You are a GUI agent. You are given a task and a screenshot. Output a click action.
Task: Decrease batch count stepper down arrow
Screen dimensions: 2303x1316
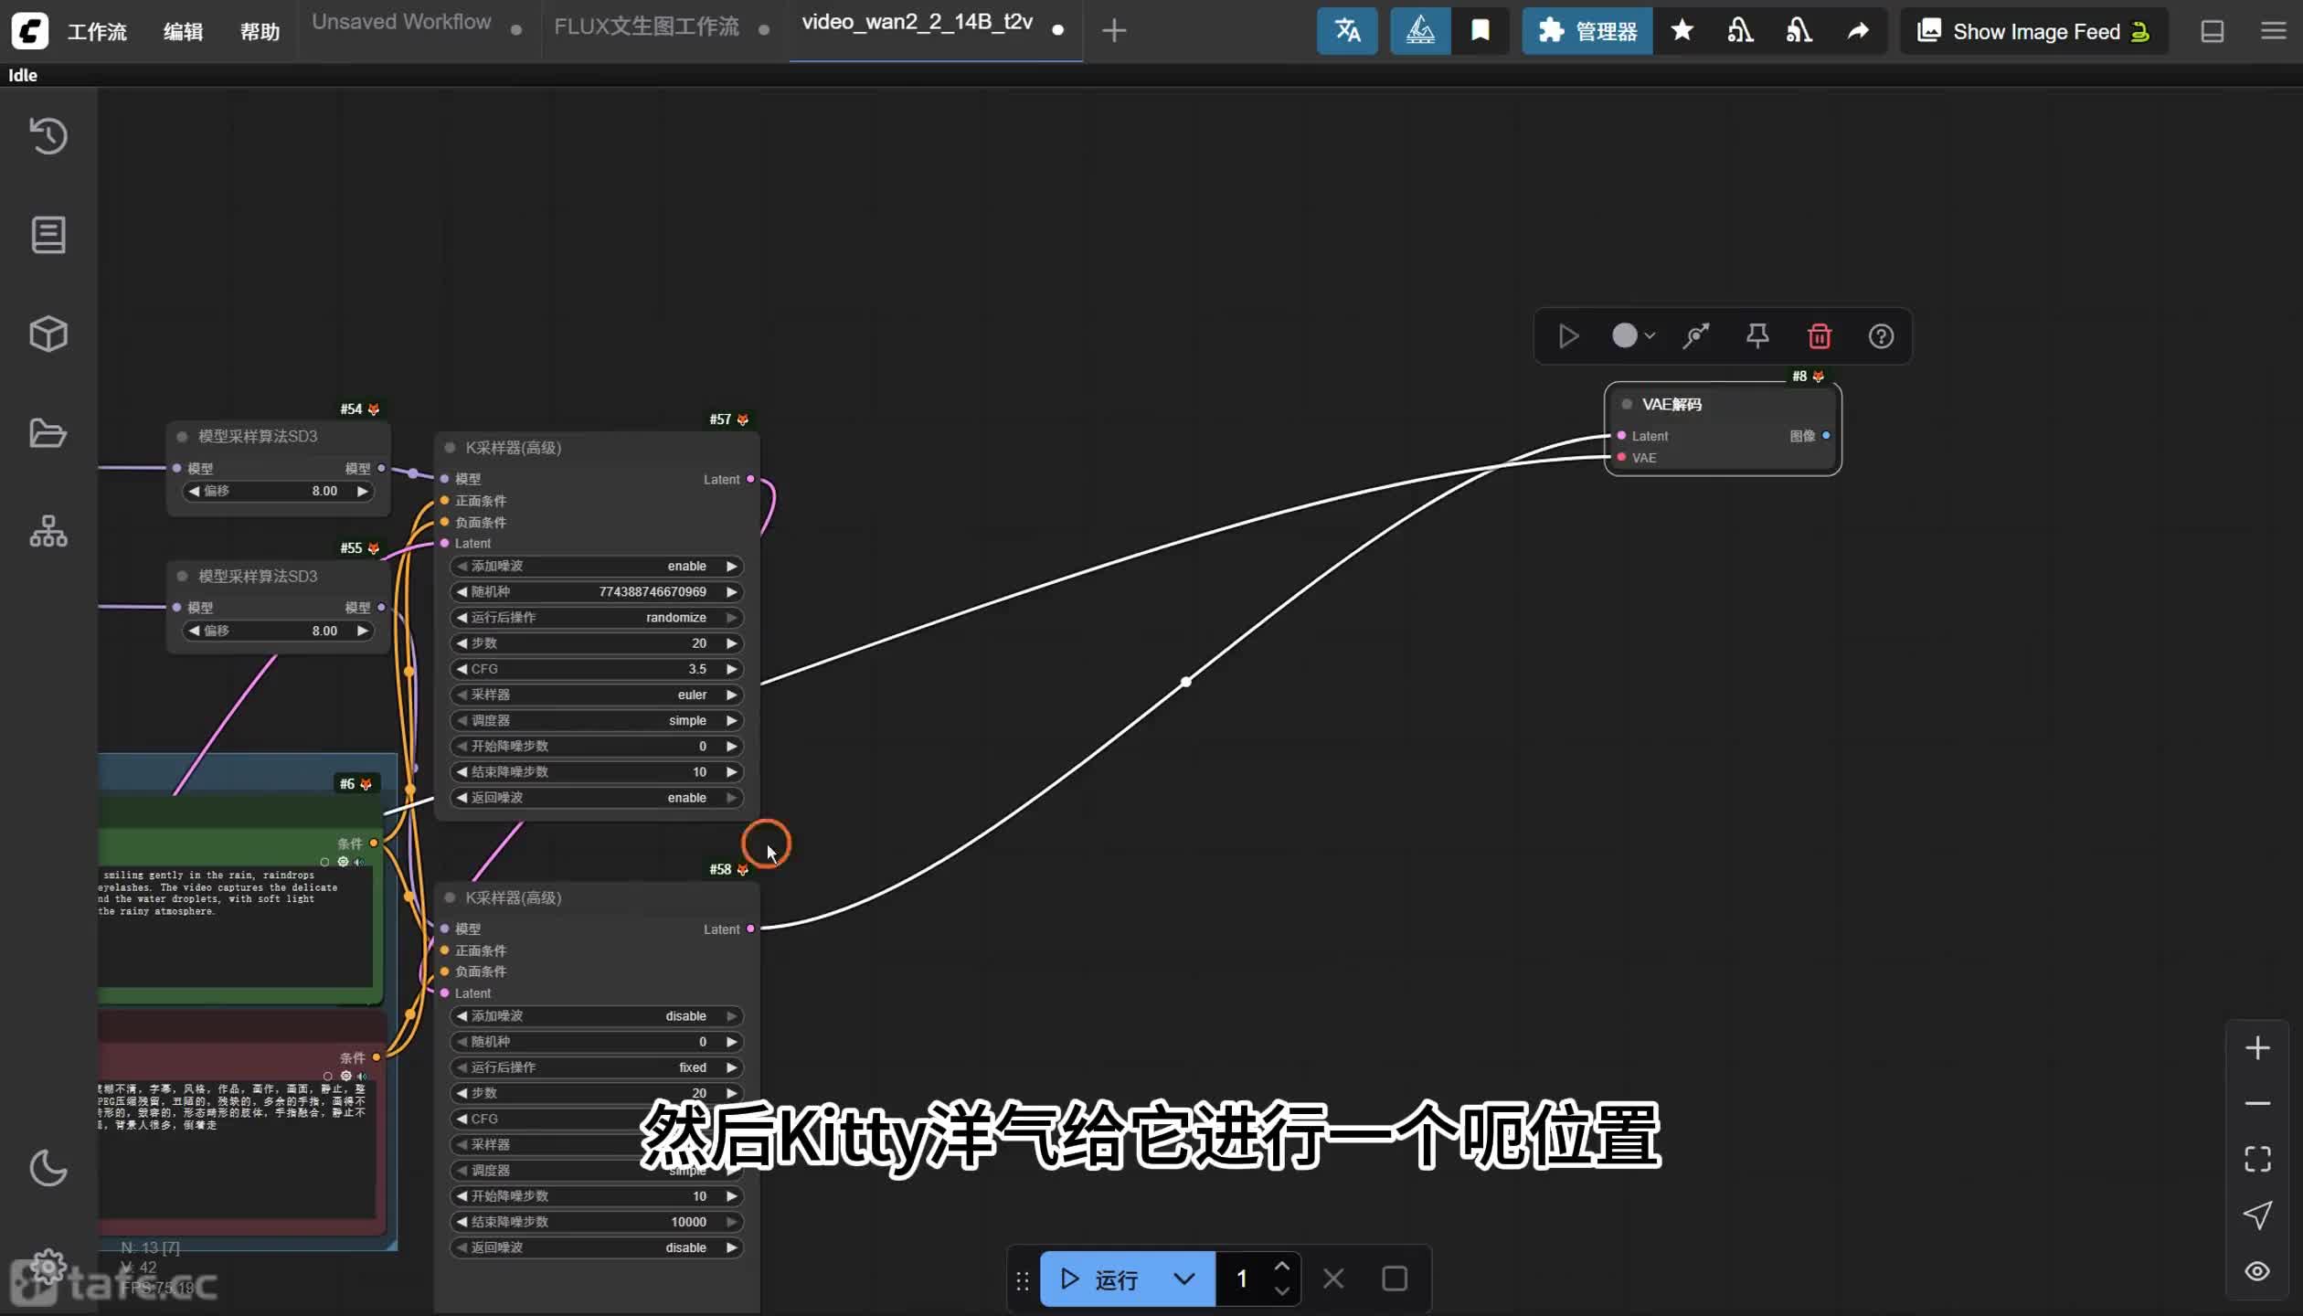(1281, 1290)
